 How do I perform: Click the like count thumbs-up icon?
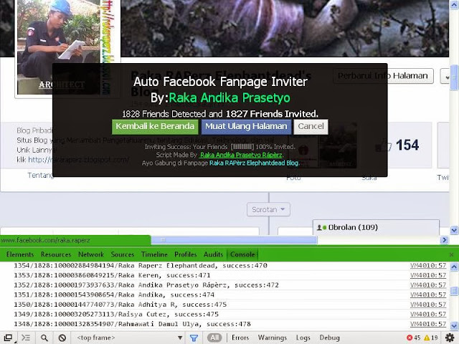pyautogui.click(x=384, y=145)
